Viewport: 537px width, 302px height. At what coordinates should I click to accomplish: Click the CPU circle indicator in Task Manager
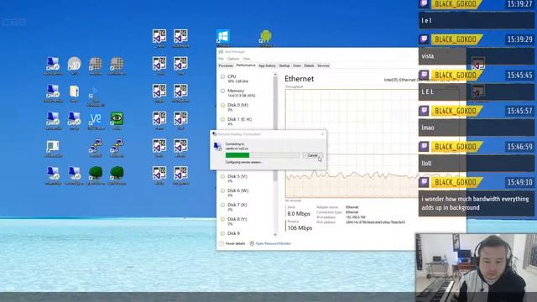[222, 76]
